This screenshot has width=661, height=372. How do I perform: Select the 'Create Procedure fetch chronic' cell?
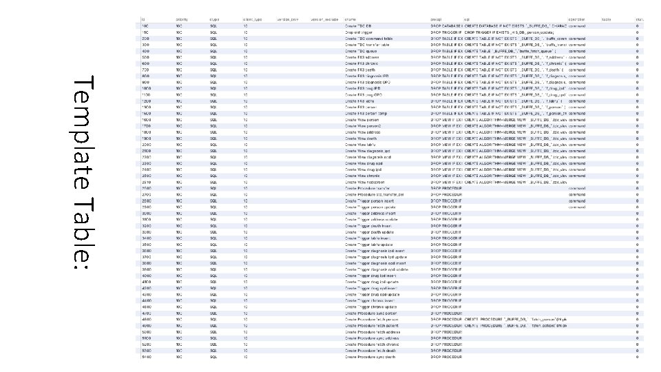click(372, 344)
